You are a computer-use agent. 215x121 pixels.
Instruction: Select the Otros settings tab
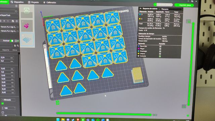point(15,50)
